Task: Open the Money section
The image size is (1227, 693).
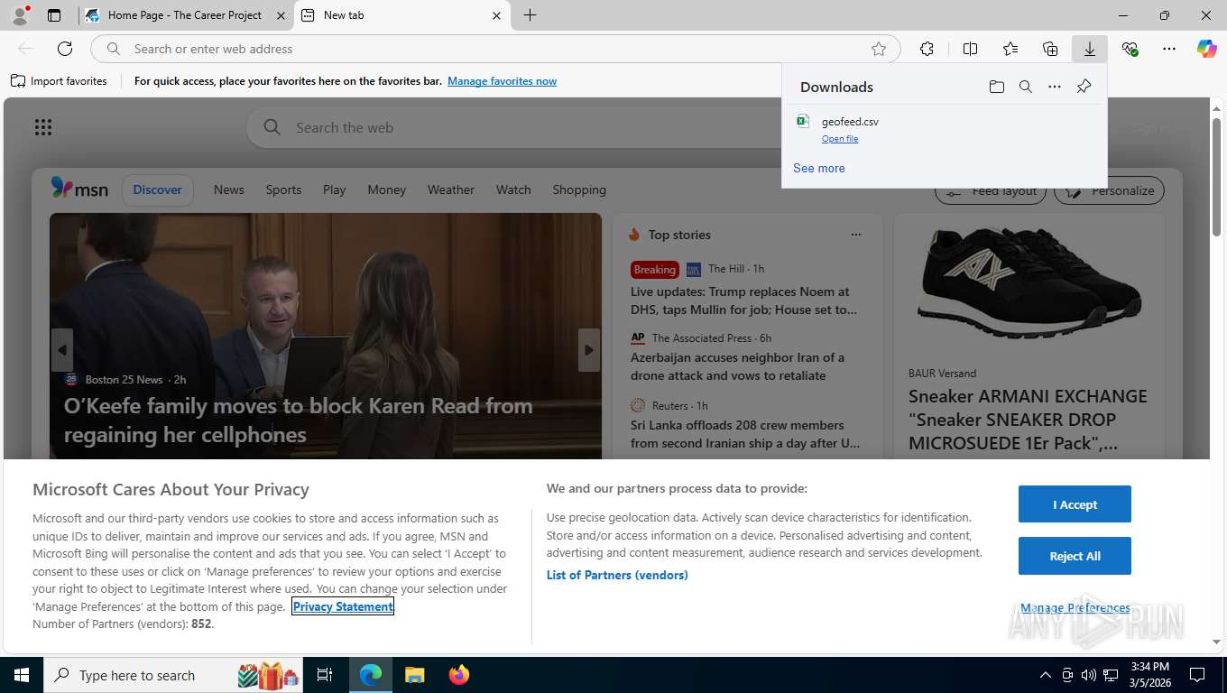Action: click(x=387, y=189)
